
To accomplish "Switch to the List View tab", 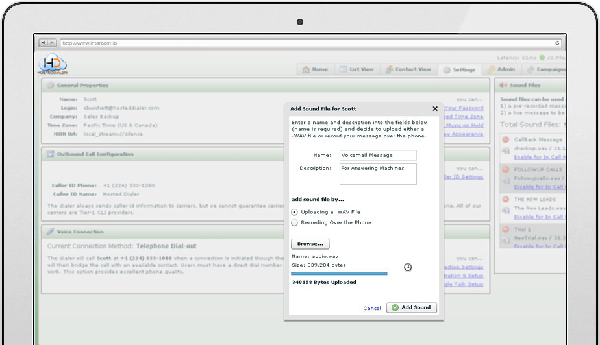I will tap(356, 69).
